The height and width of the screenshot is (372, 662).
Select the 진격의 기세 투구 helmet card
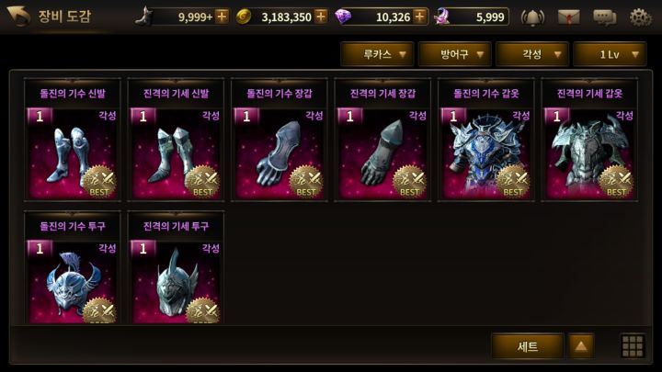click(176, 268)
